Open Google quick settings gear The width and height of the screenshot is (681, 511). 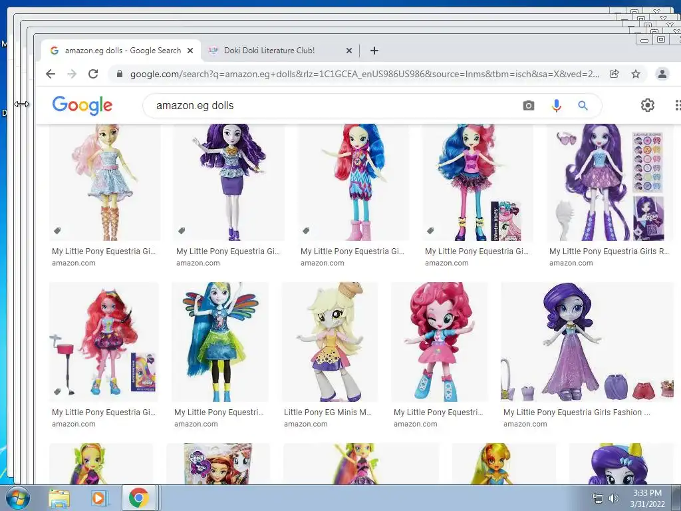[648, 105]
